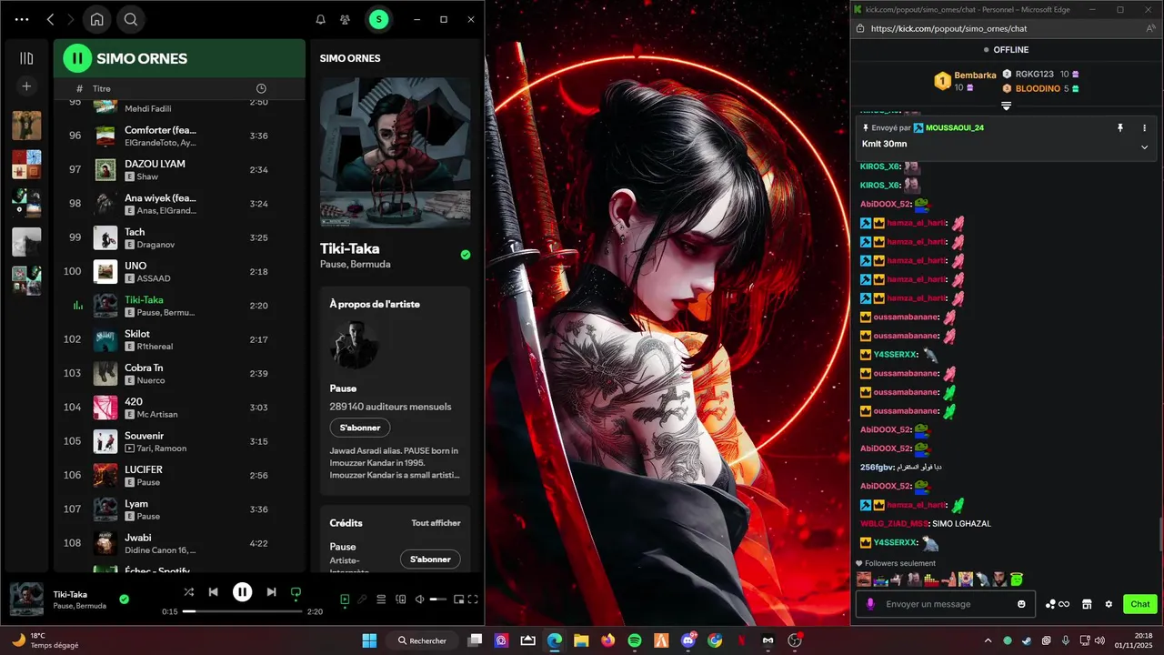Mute Spotify volume speaker icon
1164x655 pixels.
tap(419, 599)
